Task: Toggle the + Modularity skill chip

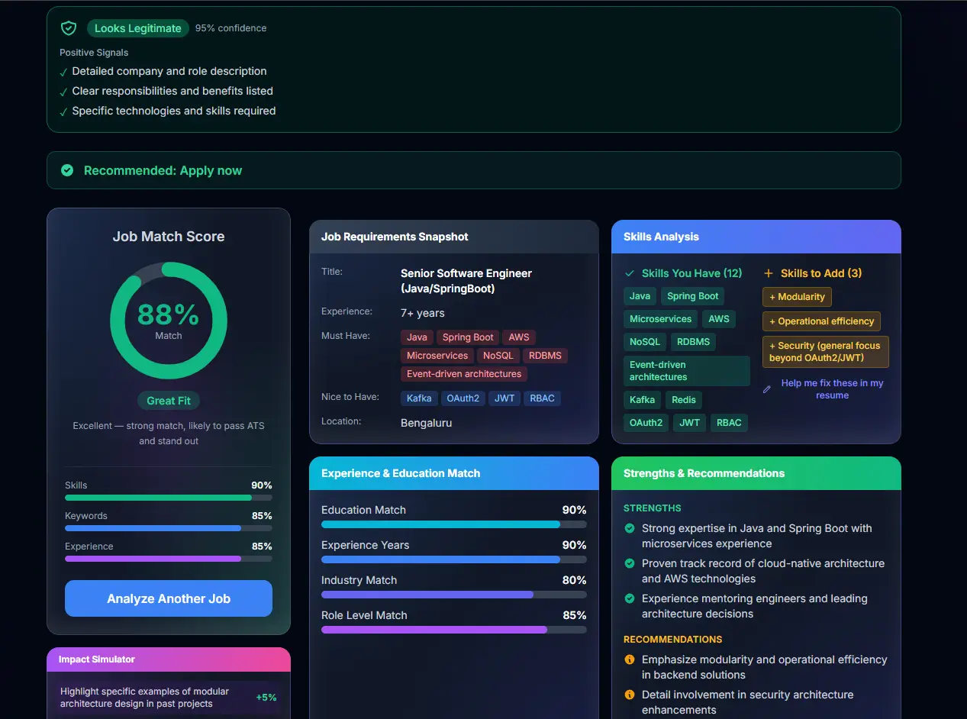Action: 796,296
